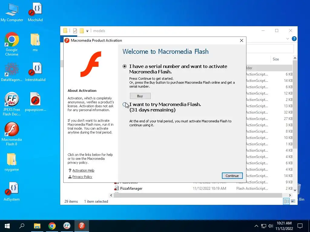Choose the 'I want to try Macromedia Flash' option
The image size is (310, 232).
pyautogui.click(x=124, y=105)
